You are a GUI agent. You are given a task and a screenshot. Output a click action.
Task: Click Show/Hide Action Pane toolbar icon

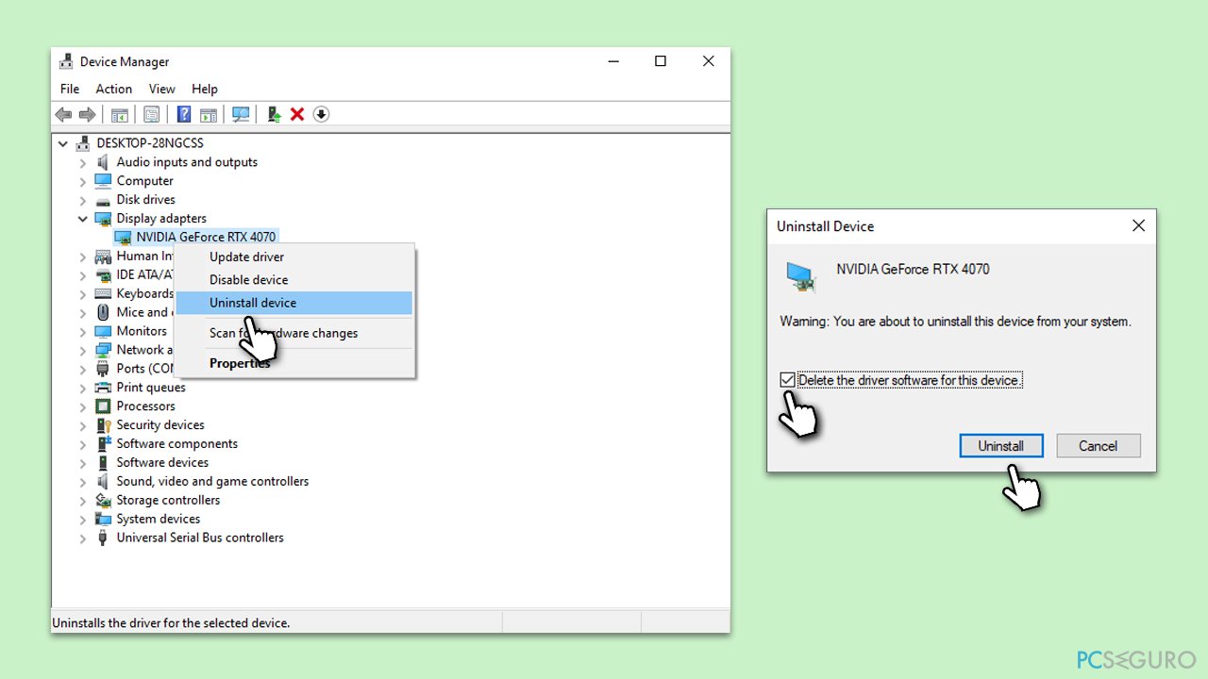(x=209, y=114)
